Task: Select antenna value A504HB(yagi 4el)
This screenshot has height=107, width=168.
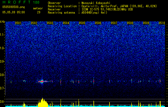Action: [x=94, y=13]
